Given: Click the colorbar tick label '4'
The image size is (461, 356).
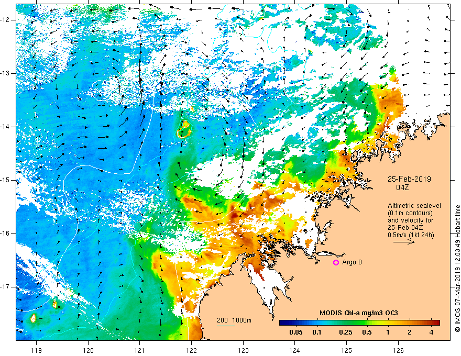Looking at the screenshot, I should click(x=431, y=332).
